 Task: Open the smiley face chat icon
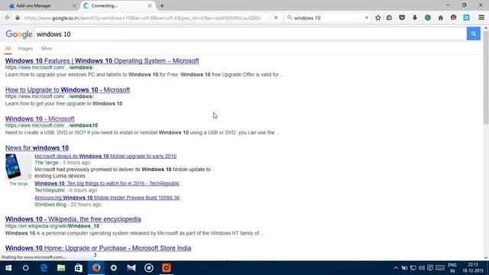tap(453, 18)
